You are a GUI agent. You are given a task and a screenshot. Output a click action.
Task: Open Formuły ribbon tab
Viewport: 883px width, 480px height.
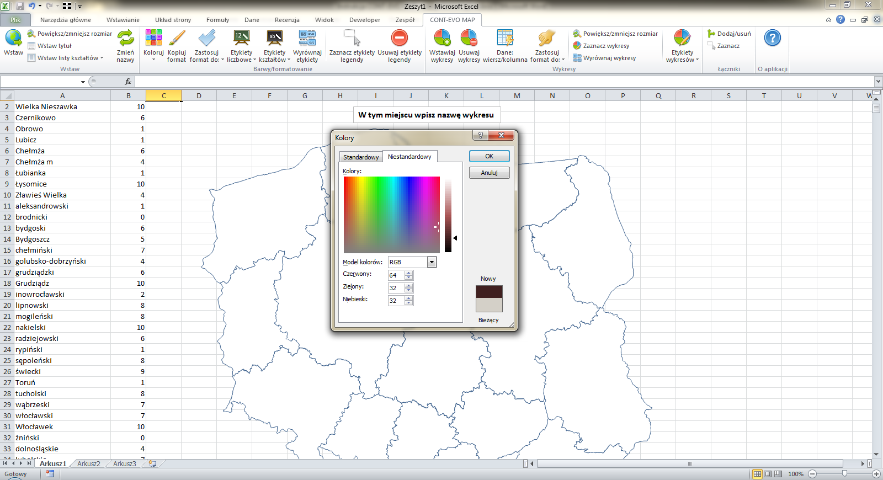click(217, 20)
